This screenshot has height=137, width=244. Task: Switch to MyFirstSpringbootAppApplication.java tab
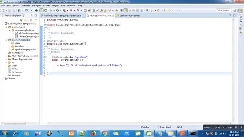(x=63, y=16)
